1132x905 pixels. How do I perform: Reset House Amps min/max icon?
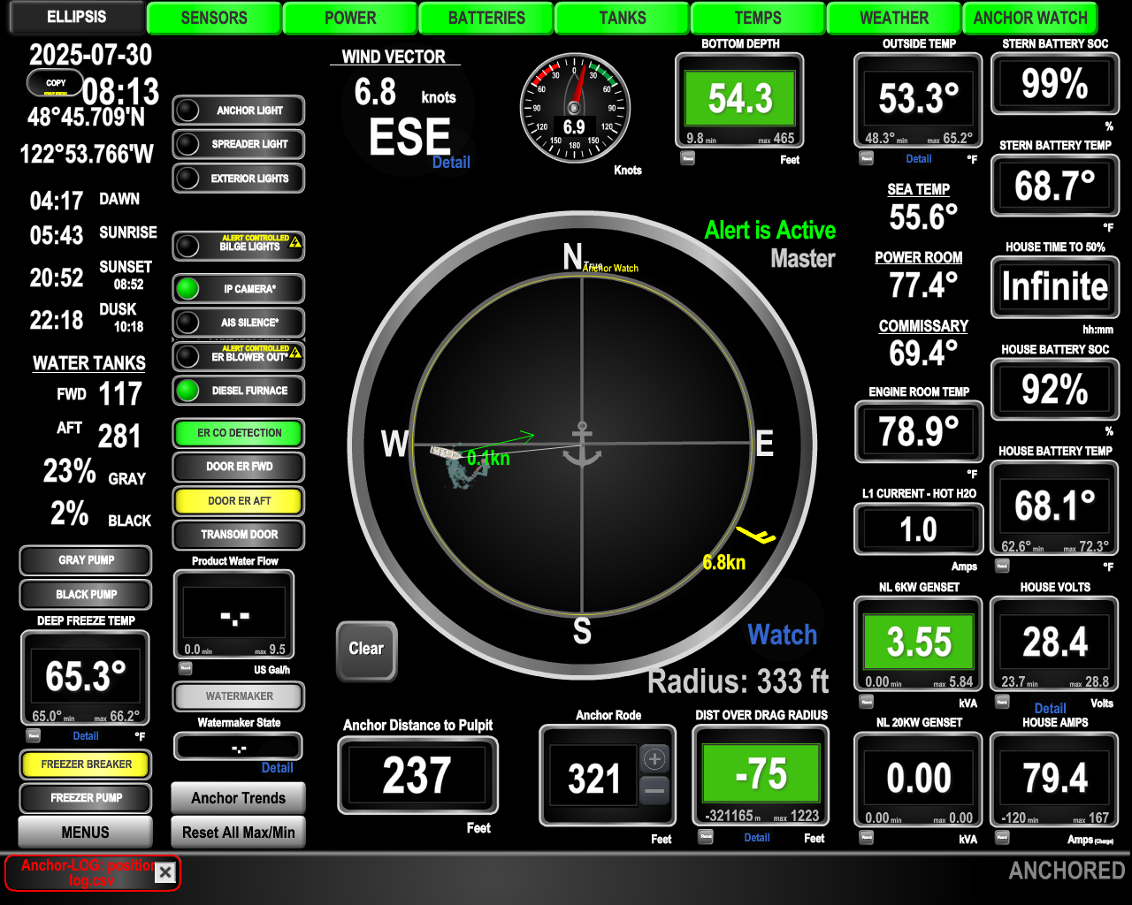coord(1002,838)
